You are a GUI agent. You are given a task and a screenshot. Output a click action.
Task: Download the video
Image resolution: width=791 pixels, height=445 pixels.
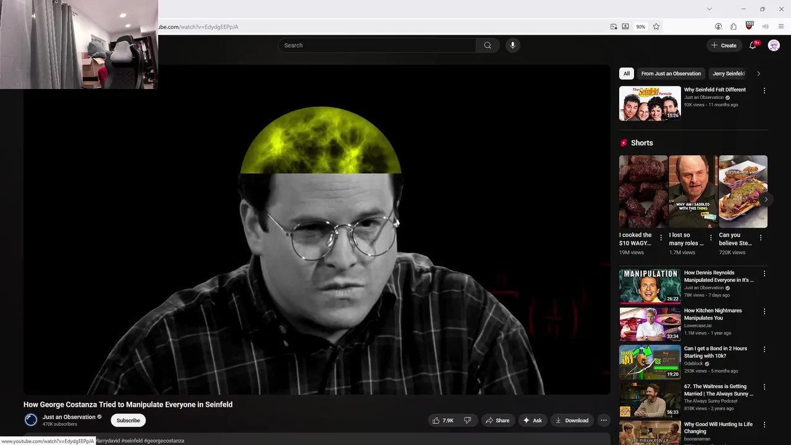(x=572, y=420)
